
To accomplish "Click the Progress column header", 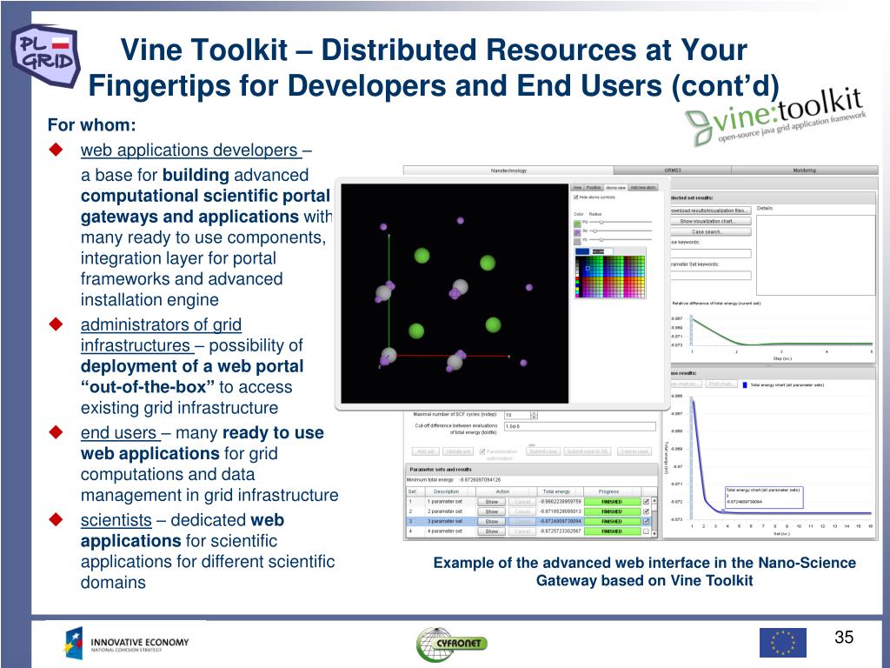I will 608,491.
